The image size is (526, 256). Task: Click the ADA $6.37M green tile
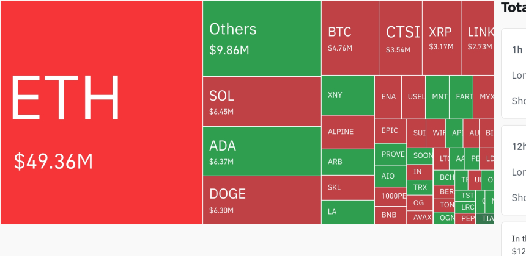tap(262, 151)
